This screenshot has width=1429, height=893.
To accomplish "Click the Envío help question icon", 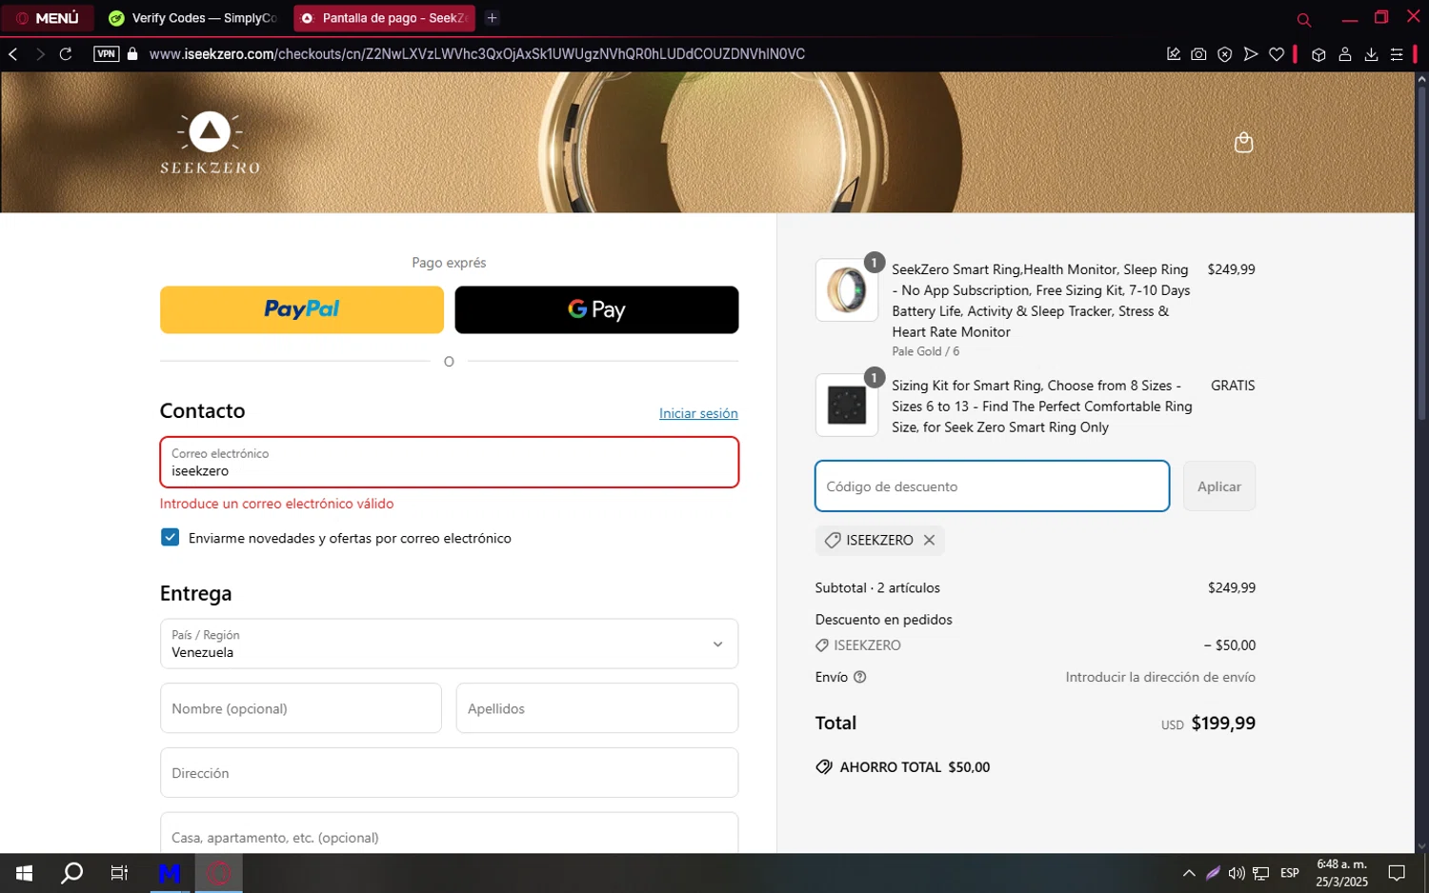I will 860,677.
